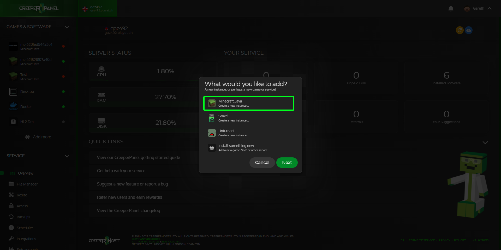Click the Gareth user avatar
This screenshot has height=250, width=501.
pyautogui.click(x=467, y=9)
